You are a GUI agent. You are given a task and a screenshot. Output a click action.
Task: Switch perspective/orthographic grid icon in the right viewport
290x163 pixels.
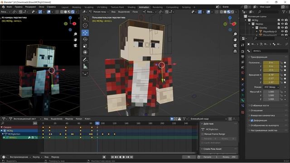tap(235, 51)
